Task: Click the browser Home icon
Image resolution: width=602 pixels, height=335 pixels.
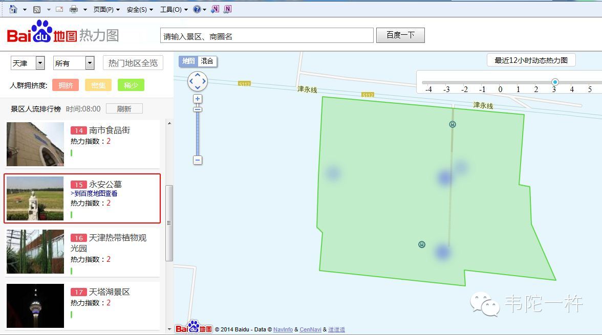Action: (x=13, y=9)
